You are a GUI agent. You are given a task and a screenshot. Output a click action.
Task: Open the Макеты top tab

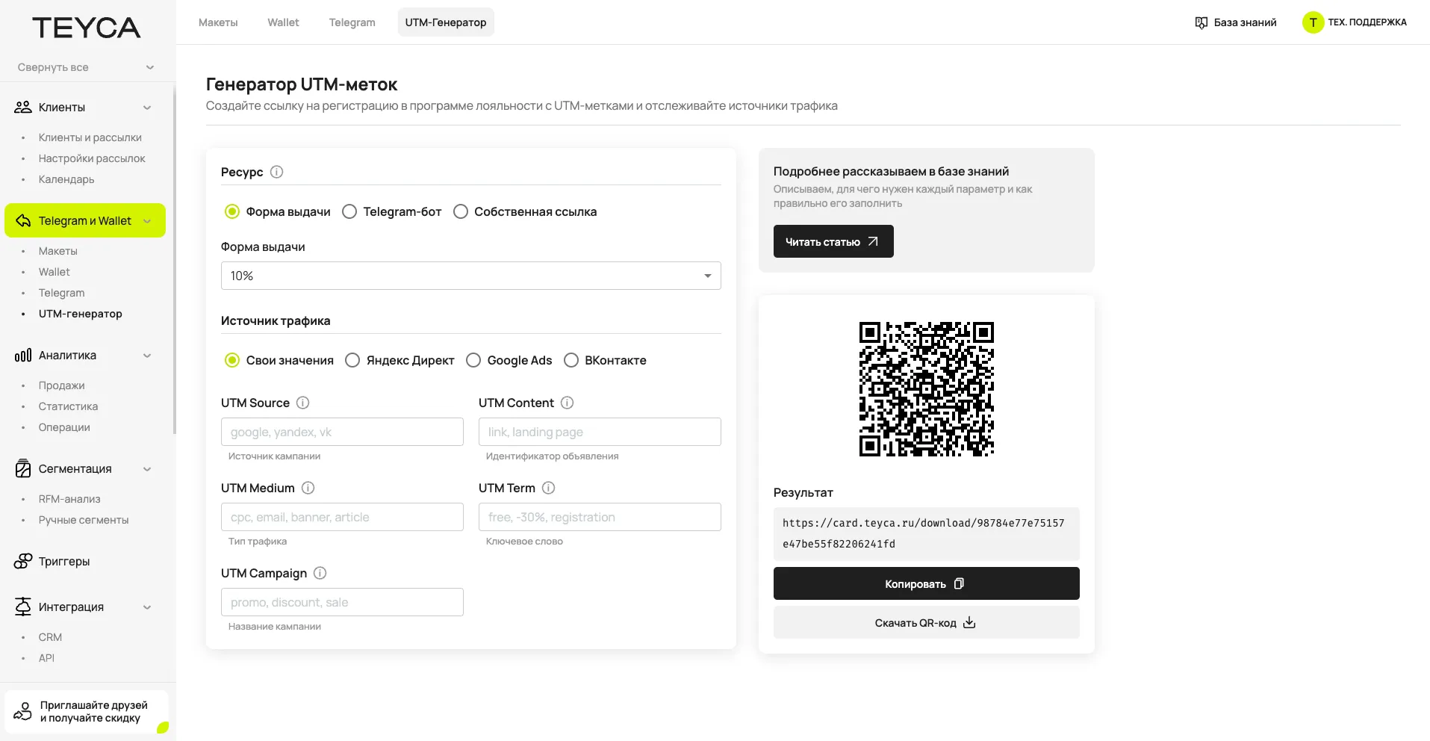pos(218,22)
